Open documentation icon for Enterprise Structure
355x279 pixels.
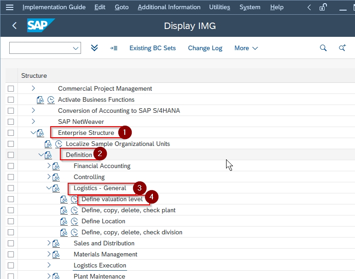(41, 133)
